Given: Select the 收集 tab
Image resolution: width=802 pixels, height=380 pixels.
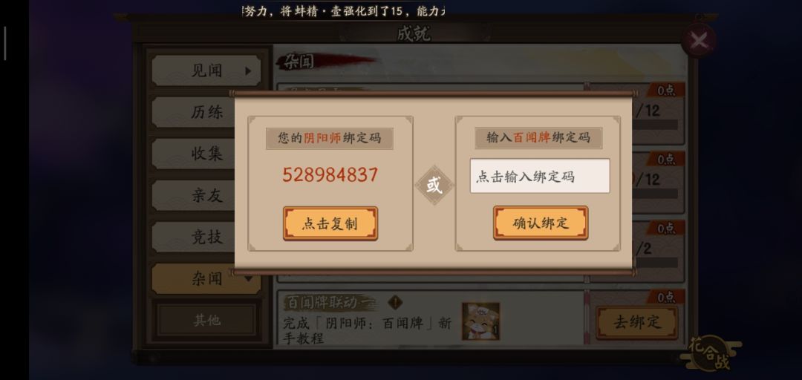Looking at the screenshot, I should coord(206,154).
